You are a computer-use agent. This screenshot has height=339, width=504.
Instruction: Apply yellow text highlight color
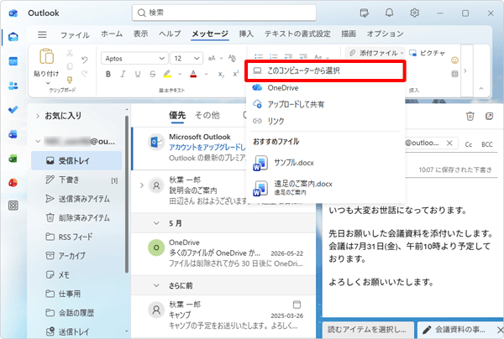click(x=167, y=74)
